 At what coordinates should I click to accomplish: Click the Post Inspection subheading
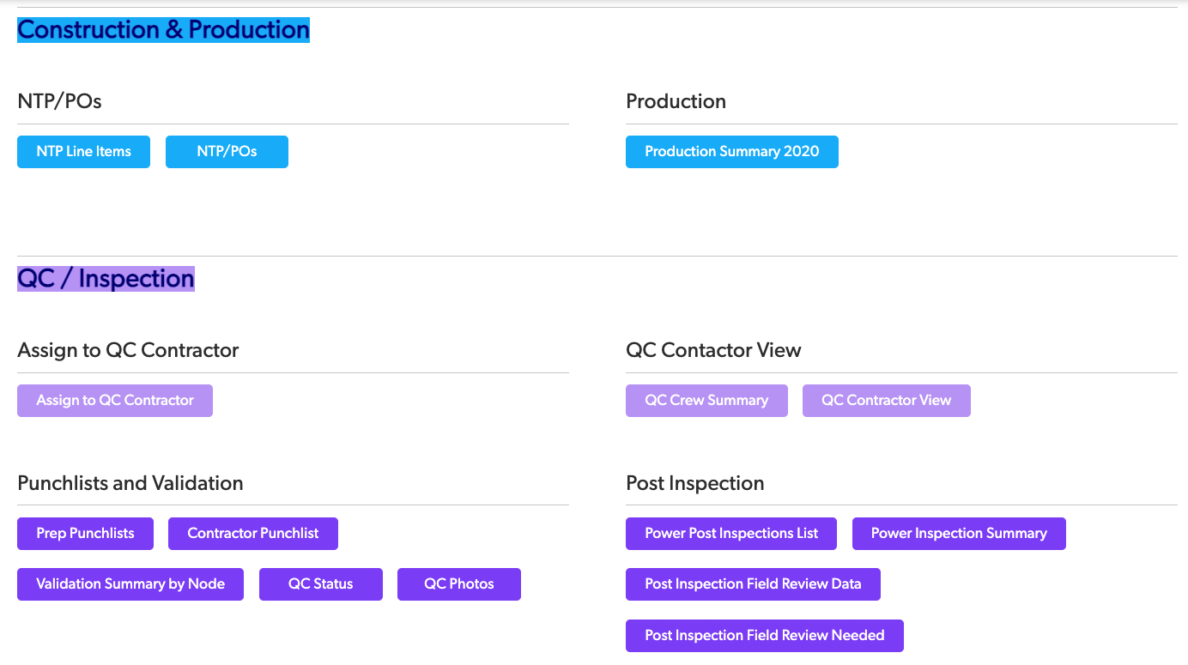[x=694, y=483]
